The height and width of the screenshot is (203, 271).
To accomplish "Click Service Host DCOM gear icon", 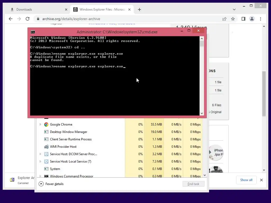I will (46, 154).
